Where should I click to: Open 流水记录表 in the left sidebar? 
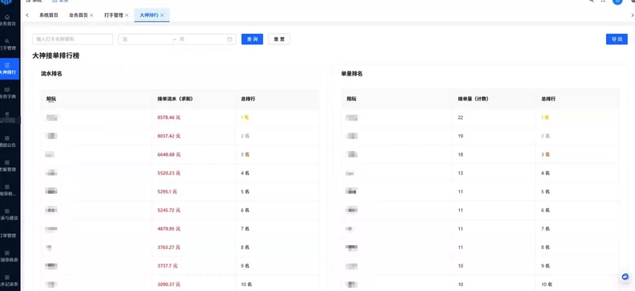pyautogui.click(x=8, y=280)
